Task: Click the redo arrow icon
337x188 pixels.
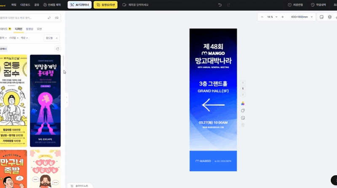Action: 228,5
